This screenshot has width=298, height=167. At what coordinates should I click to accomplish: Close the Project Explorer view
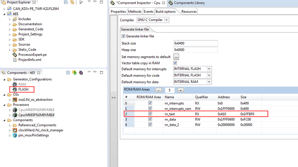tap(34, 2)
